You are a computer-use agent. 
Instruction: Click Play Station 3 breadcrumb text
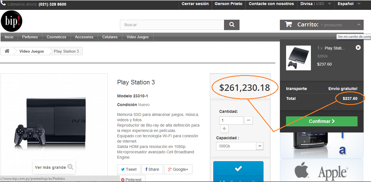click(x=66, y=51)
